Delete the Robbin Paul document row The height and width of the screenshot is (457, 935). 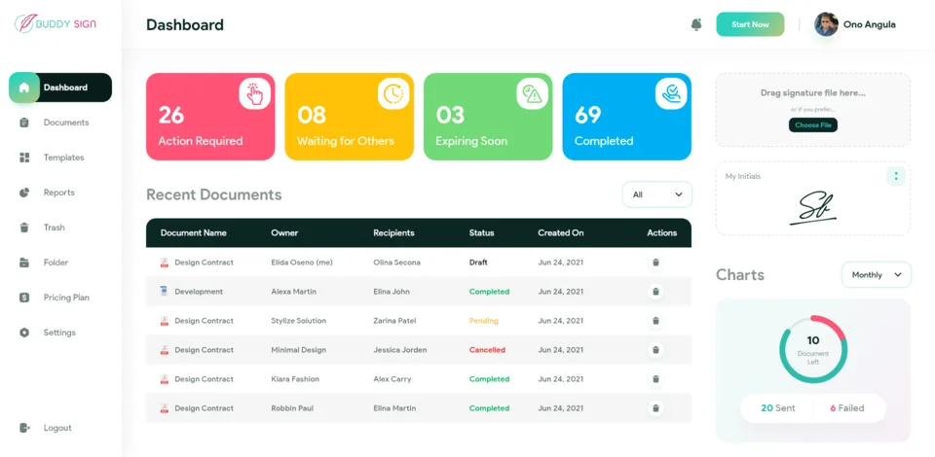click(x=655, y=408)
